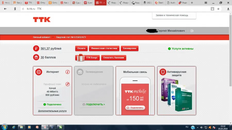This screenshot has height=130, width=232.
Task: Click user name Сергей Михайлович
Action: 171,31
